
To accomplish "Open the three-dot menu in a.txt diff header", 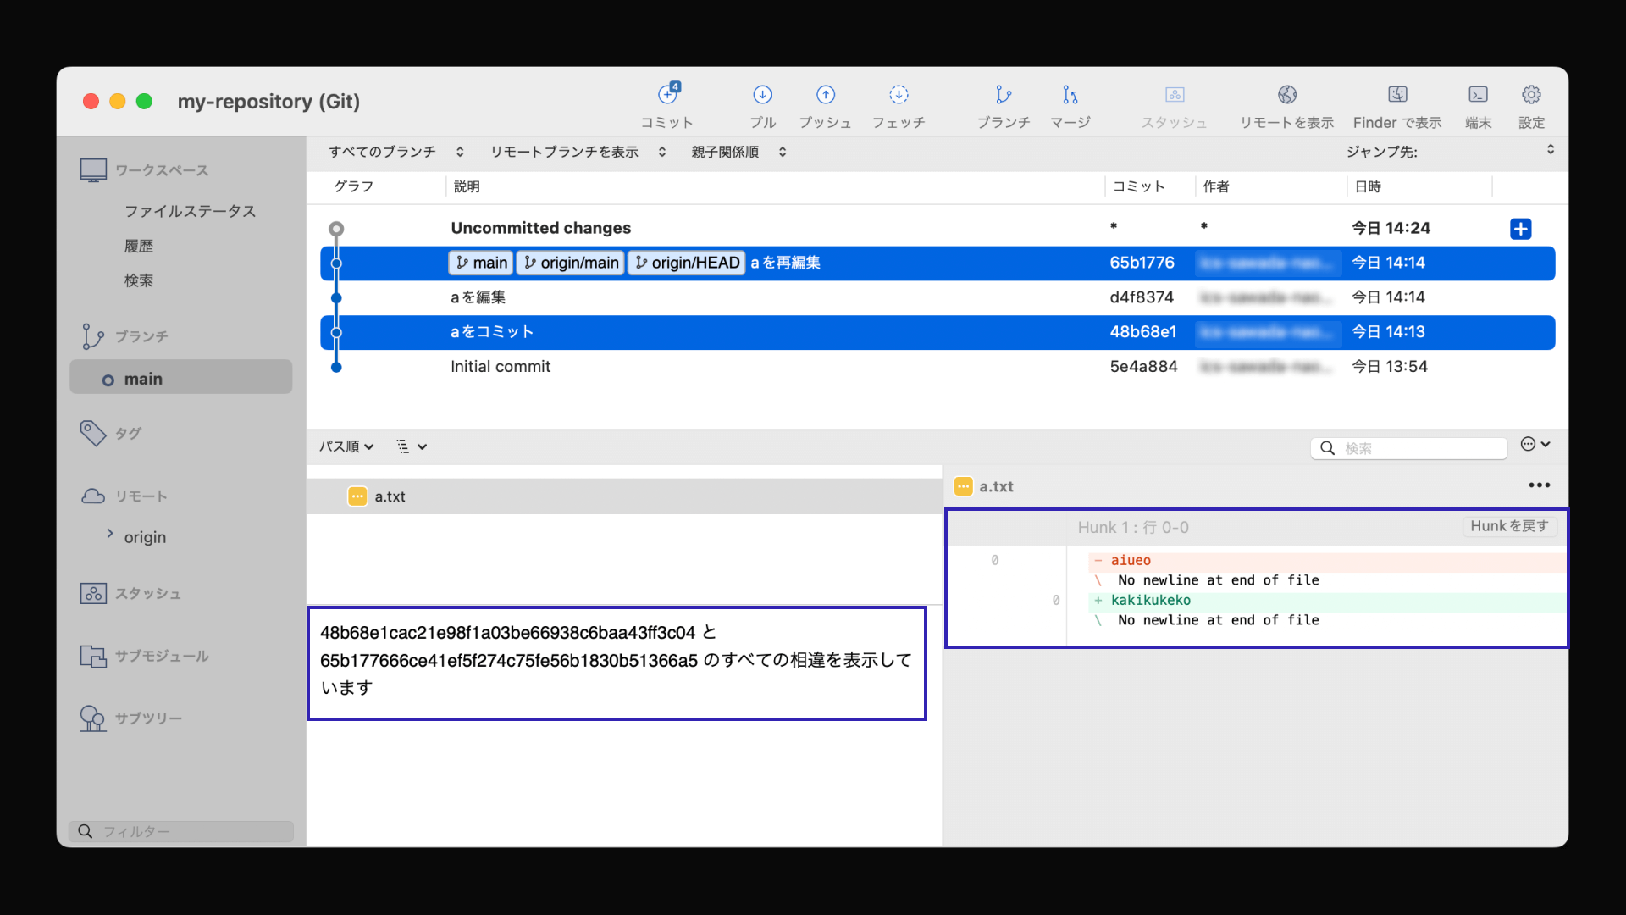I will tap(1539, 485).
